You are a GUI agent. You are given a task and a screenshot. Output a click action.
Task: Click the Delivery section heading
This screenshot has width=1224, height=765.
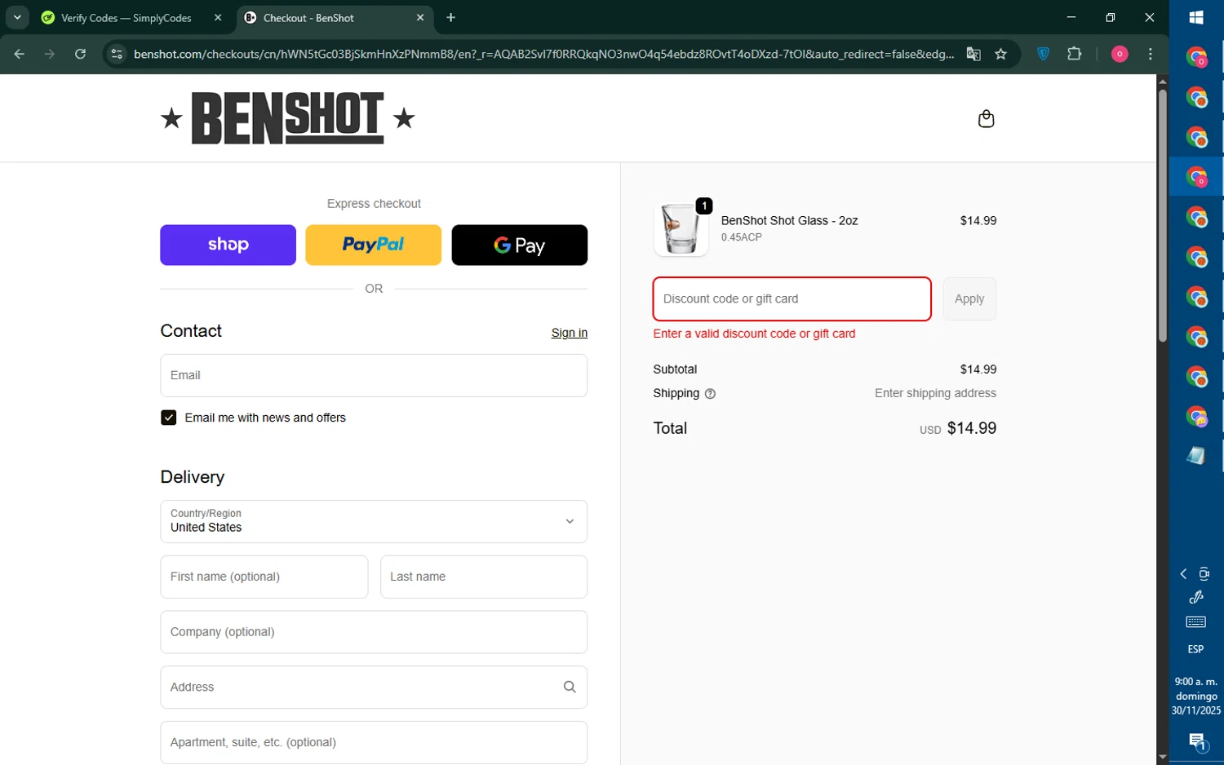click(x=193, y=477)
